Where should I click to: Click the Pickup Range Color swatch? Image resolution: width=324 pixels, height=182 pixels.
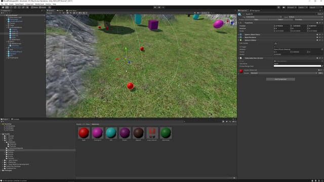(297, 66)
